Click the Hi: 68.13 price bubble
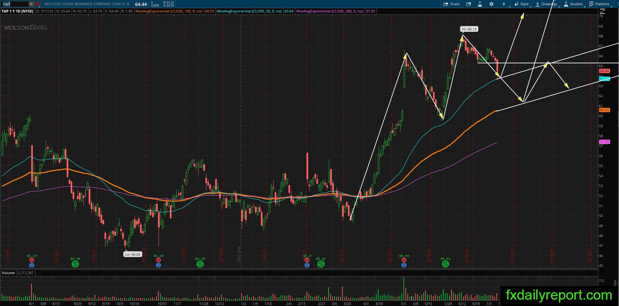This screenshot has width=619, height=306. click(x=469, y=29)
